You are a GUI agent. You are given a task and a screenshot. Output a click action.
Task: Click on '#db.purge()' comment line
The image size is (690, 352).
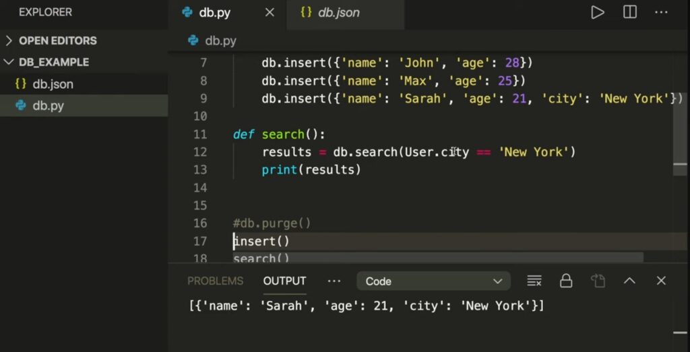tap(272, 223)
